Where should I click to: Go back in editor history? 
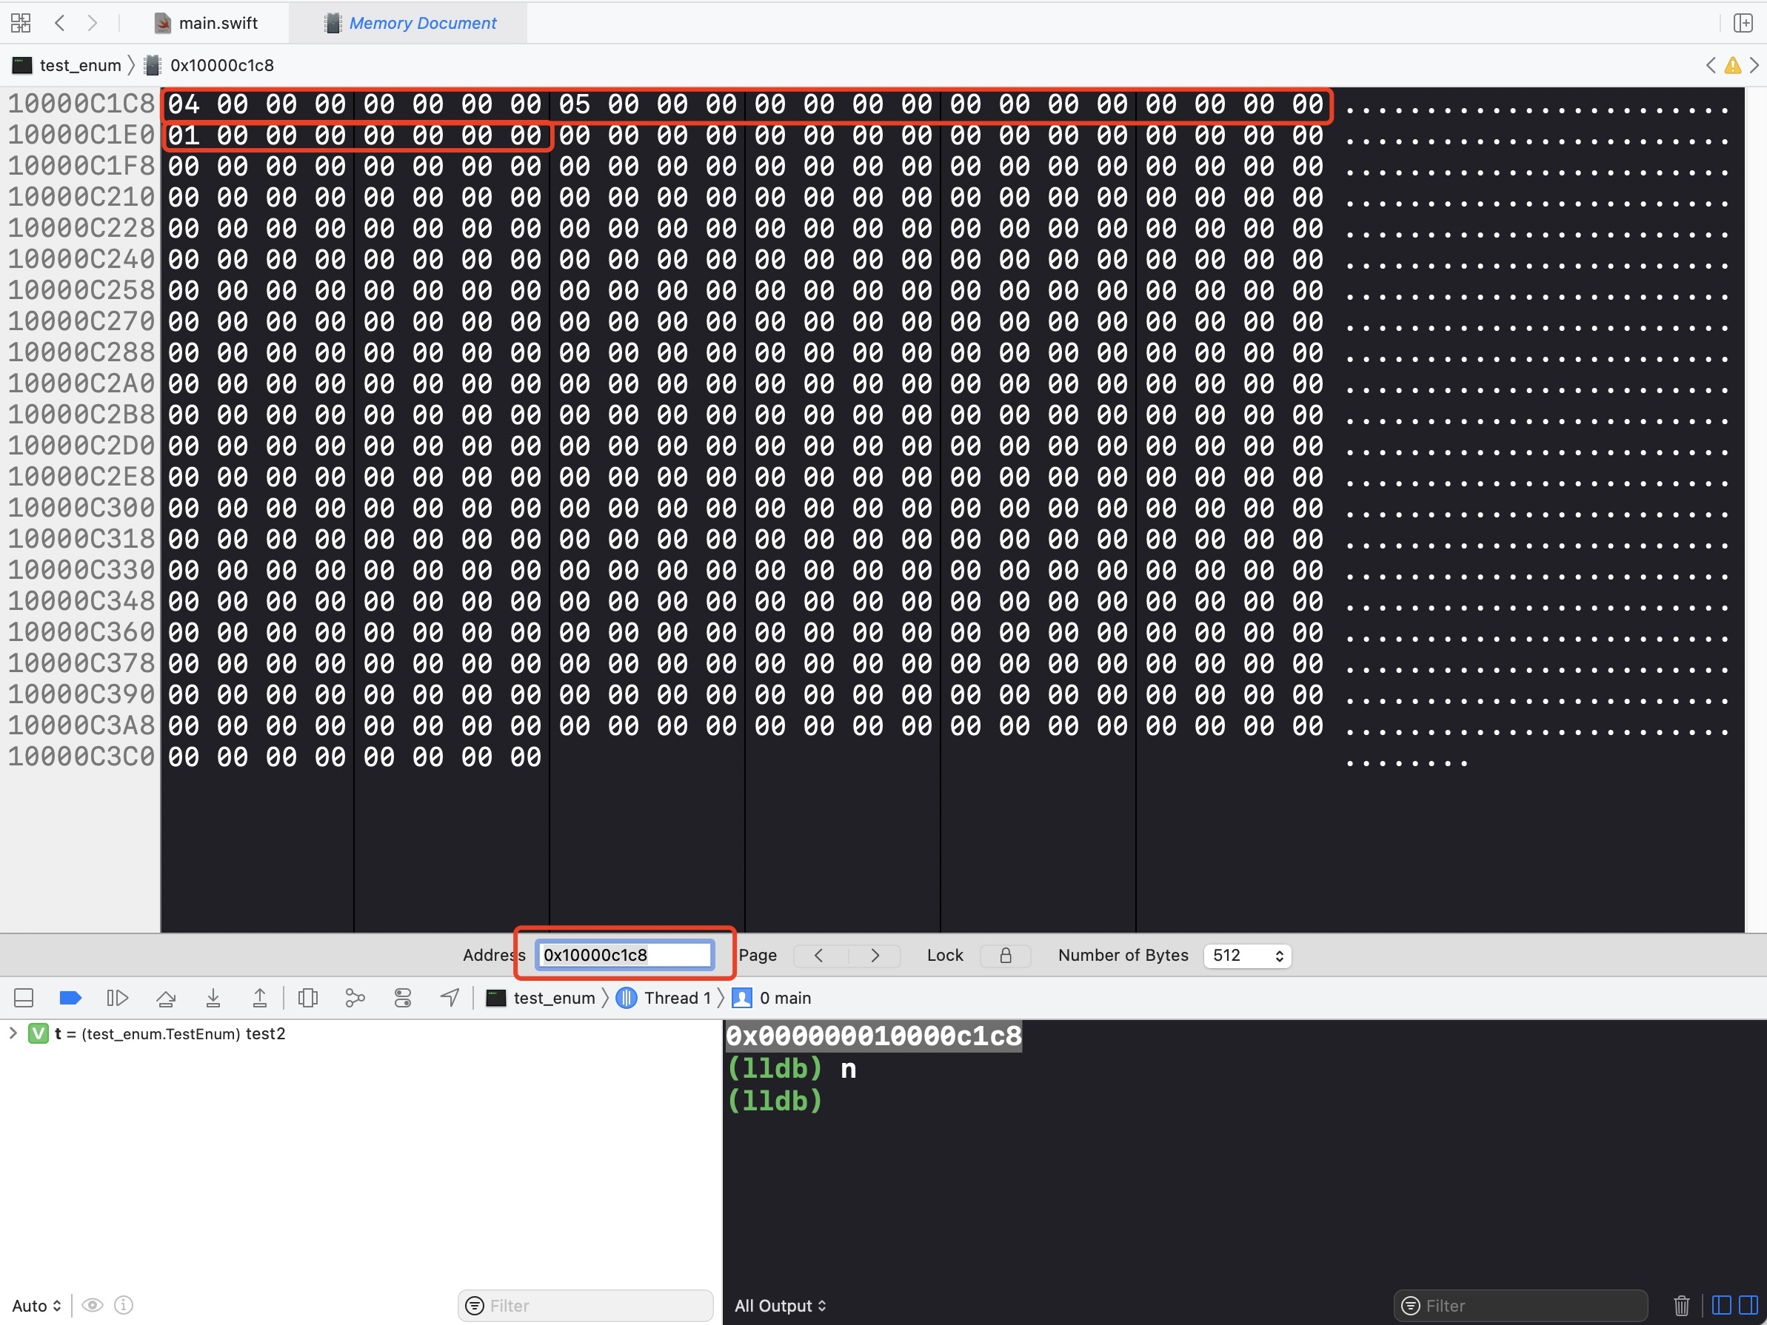(x=60, y=23)
